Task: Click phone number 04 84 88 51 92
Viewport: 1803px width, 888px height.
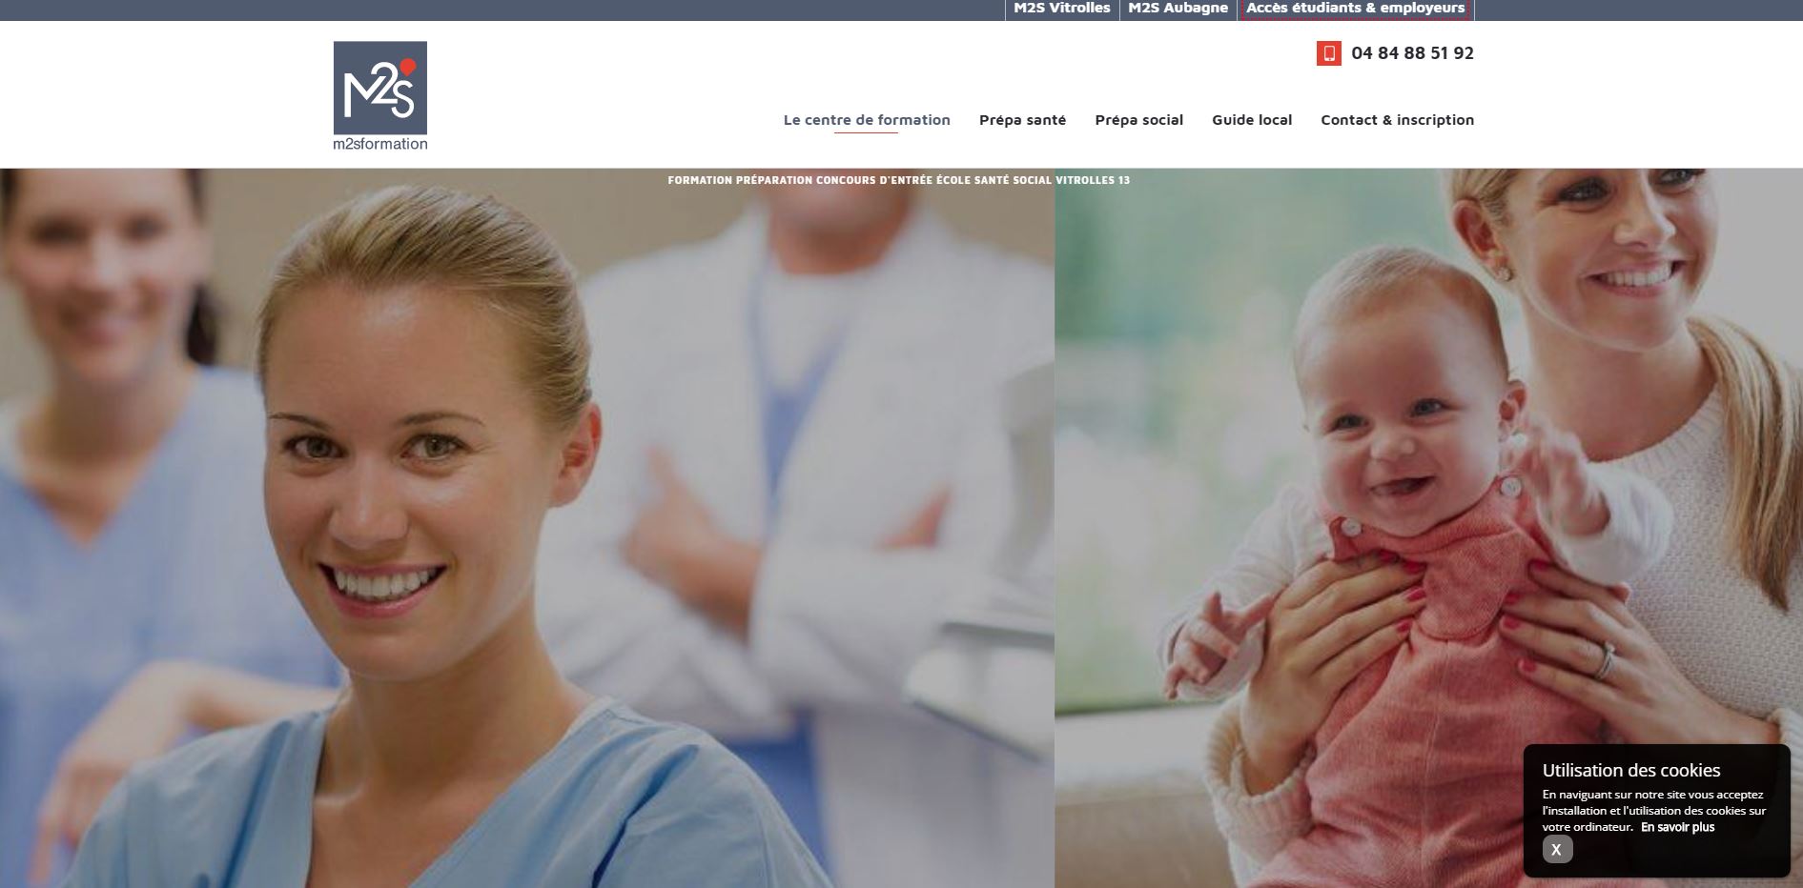Action: 1412,53
